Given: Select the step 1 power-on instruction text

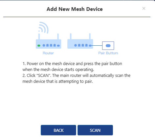Looking at the screenshot, I should click(72, 66).
